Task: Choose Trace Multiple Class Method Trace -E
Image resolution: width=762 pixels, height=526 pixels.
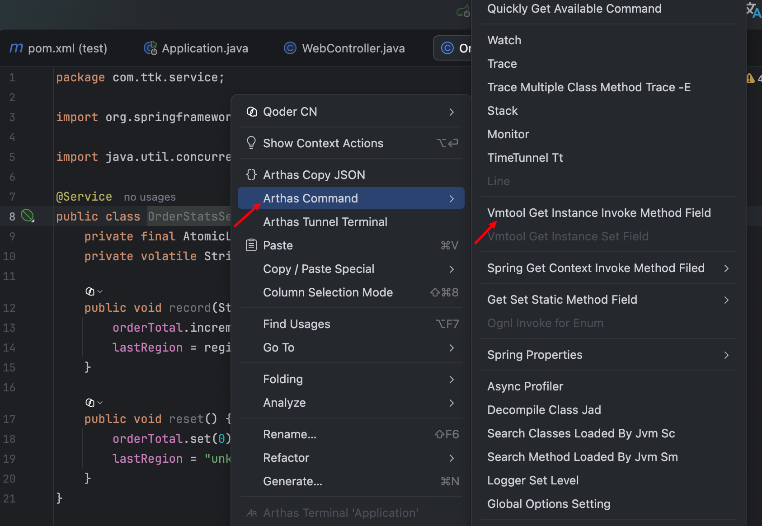Action: 608,87
